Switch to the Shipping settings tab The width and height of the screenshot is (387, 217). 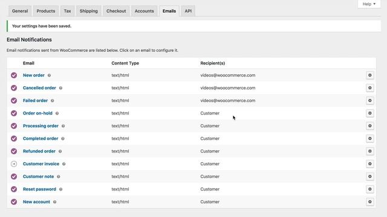coord(89,11)
